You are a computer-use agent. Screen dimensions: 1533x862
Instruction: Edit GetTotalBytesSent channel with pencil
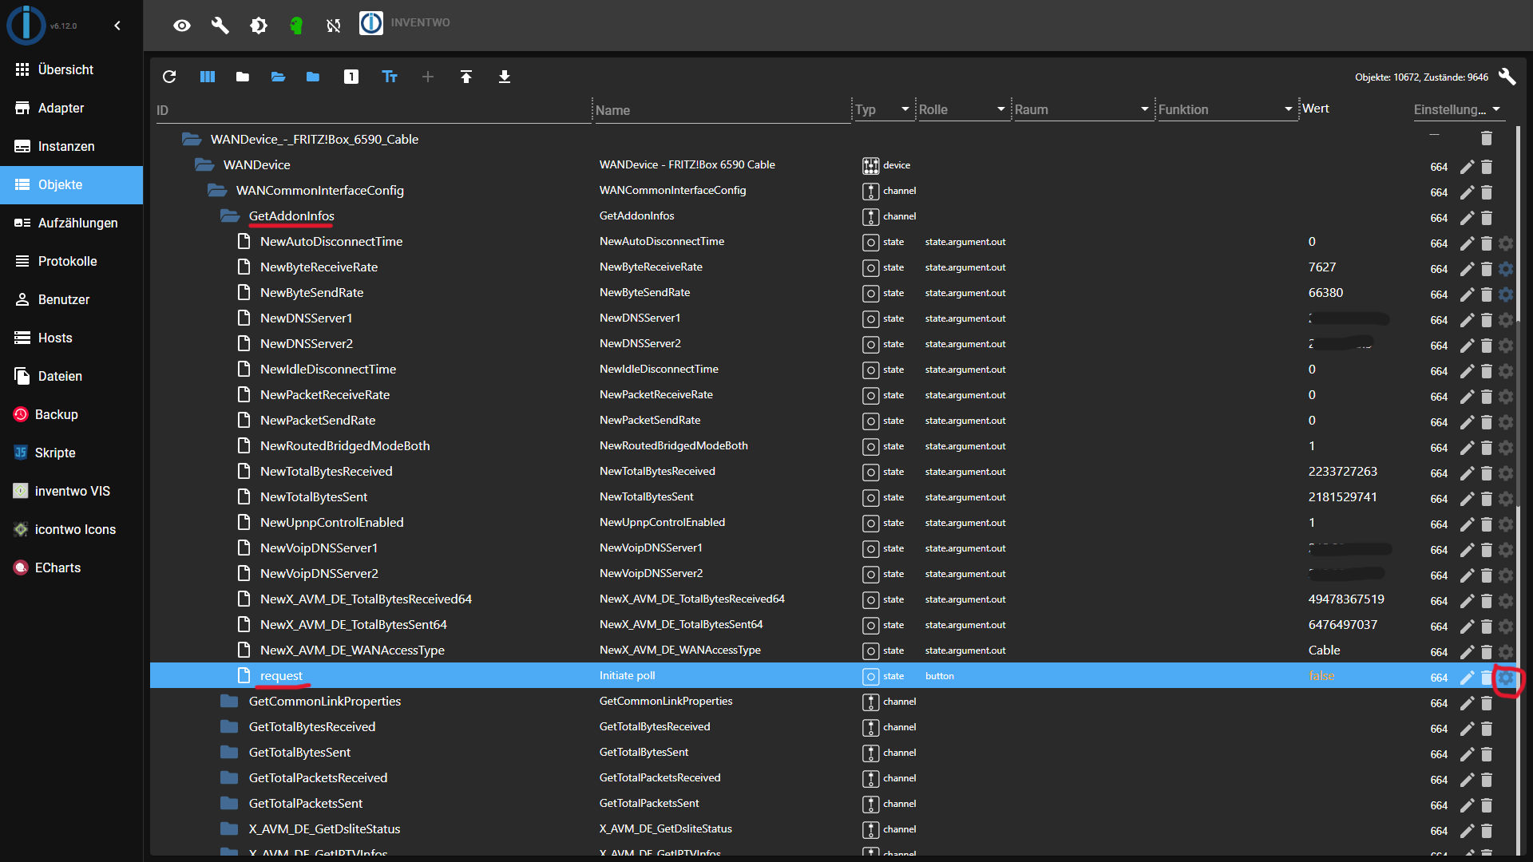point(1468,754)
